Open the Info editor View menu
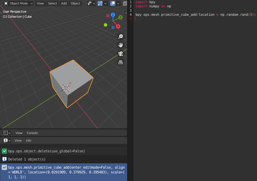The width and height of the screenshot is (257, 181). pos(18,141)
